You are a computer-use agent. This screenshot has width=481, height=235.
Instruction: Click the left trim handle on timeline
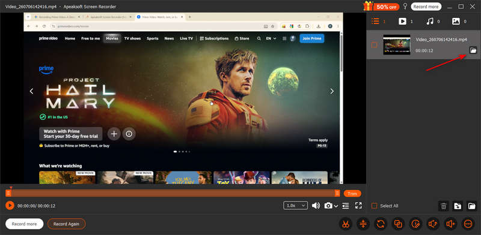[8, 193]
